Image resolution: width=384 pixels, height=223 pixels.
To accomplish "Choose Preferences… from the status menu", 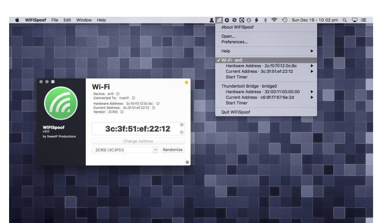I will [234, 42].
